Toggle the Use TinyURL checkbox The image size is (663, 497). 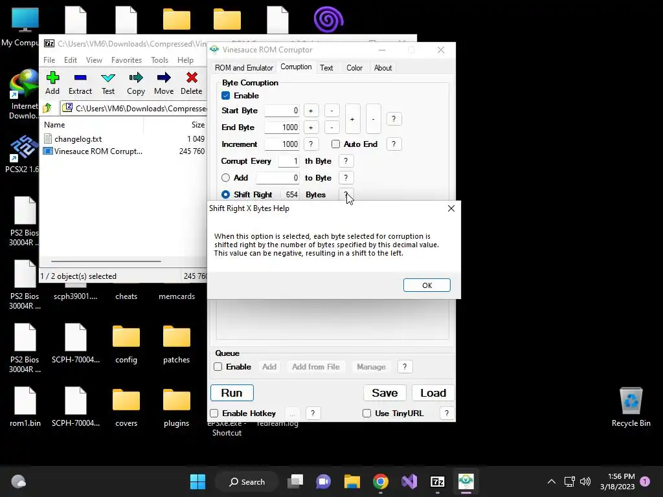point(366,414)
